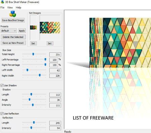Screen dimensions: 151x133
Task: Open the File menu
Action: [2, 7]
